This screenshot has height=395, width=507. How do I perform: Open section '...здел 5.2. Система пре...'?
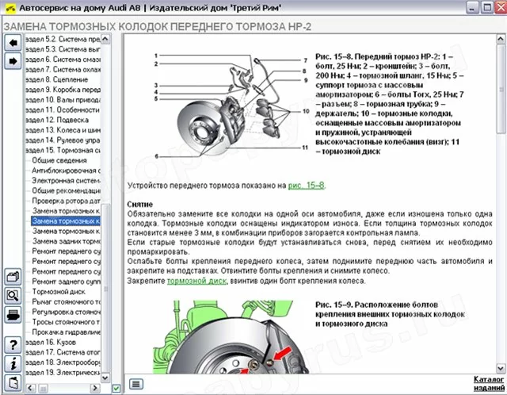63,39
